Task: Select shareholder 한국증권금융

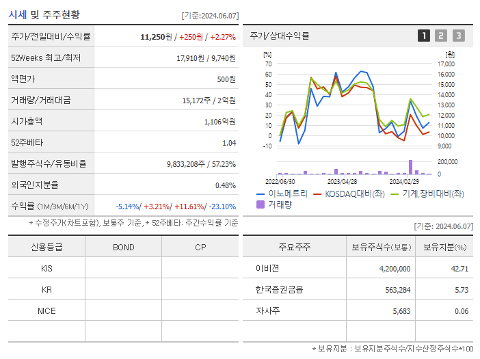Action: point(279,289)
